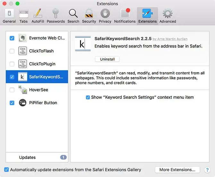Select ClickToFlash extension name

pos(41,51)
